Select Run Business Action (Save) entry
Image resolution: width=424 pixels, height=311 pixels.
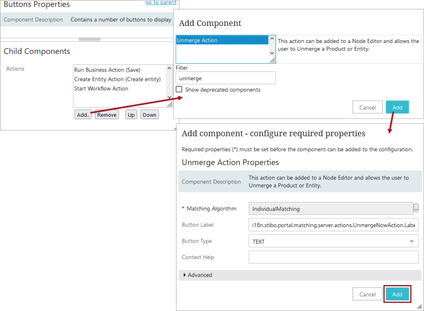[x=107, y=70]
